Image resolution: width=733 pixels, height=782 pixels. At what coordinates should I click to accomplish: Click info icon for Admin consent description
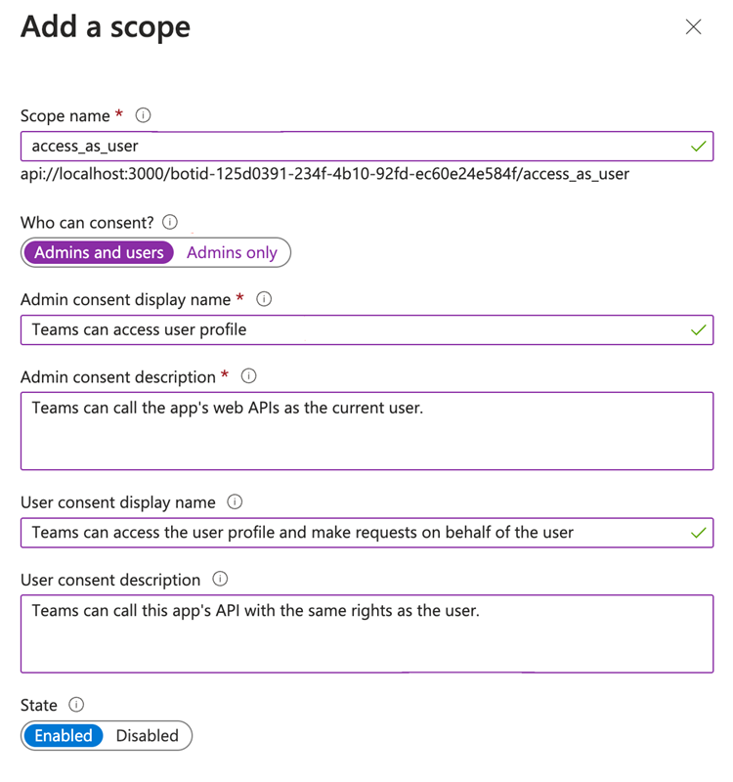248,376
